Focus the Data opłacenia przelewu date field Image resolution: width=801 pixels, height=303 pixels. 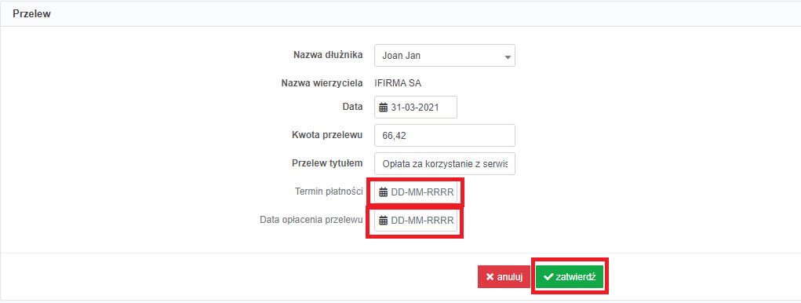tap(415, 221)
